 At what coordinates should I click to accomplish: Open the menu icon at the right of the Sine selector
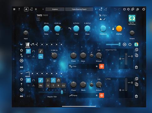click(x=97, y=66)
